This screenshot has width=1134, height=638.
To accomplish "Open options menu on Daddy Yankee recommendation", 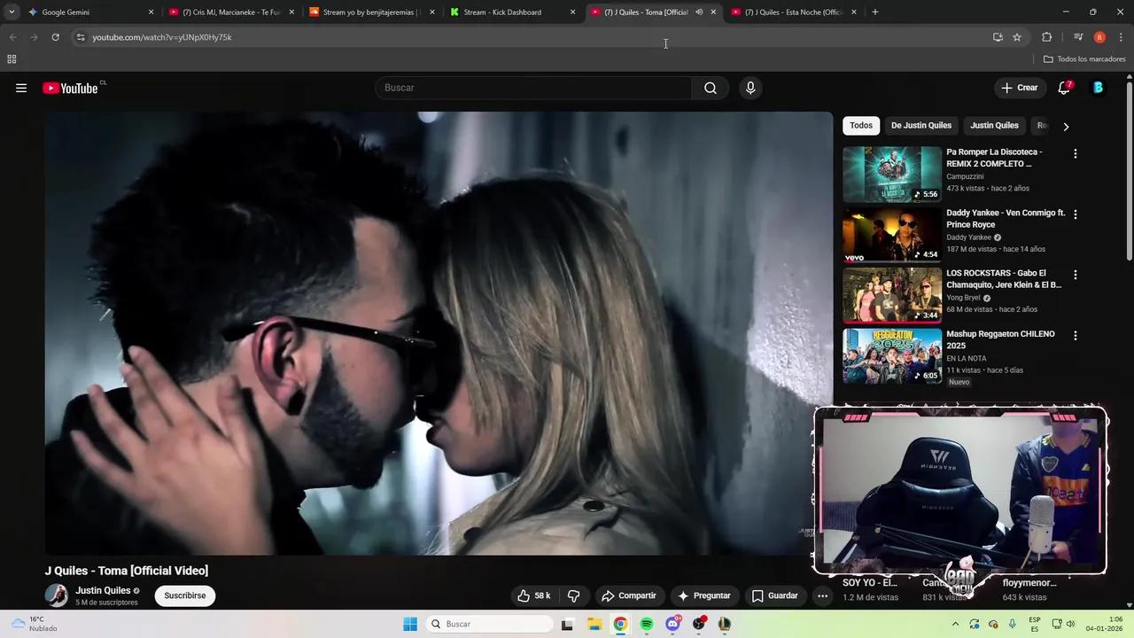I will 1075,214.
